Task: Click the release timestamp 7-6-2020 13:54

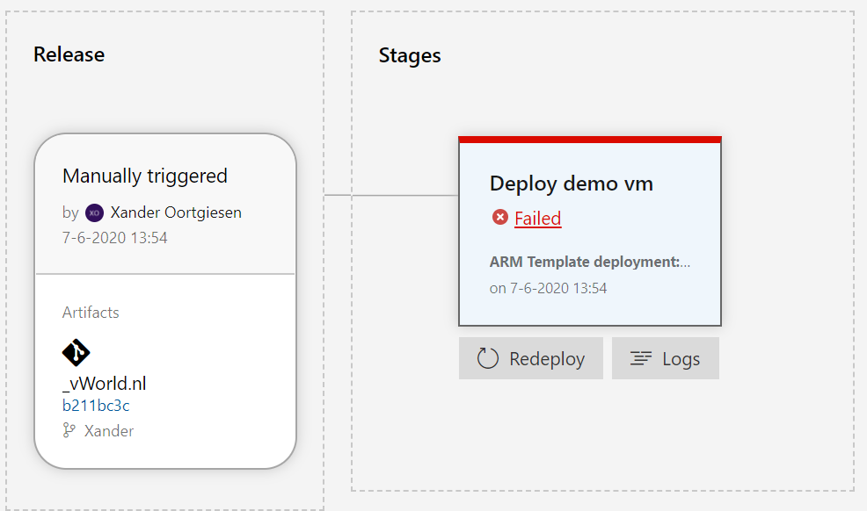Action: click(114, 237)
